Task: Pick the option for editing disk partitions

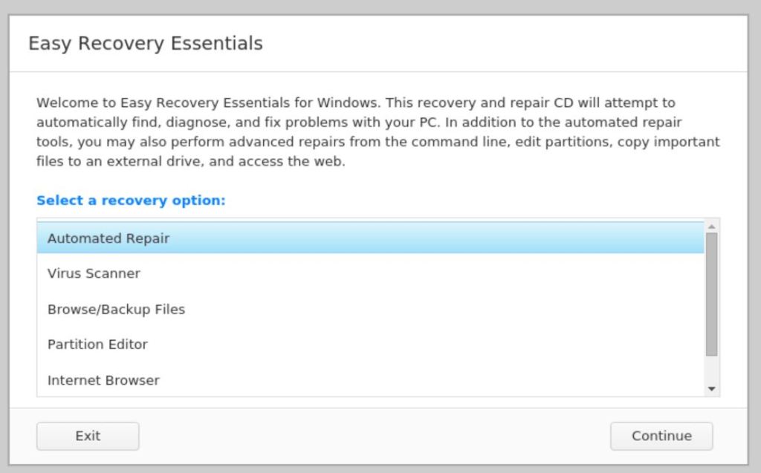Action: point(97,345)
